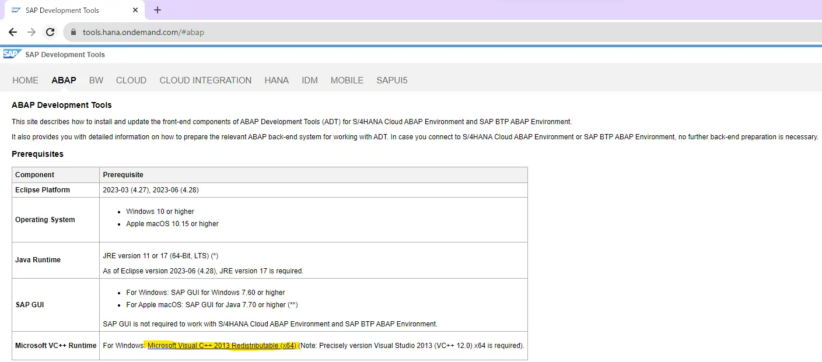Select the SAP Development Tools browser tab
Screen dimensions: 822x362
pos(74,10)
